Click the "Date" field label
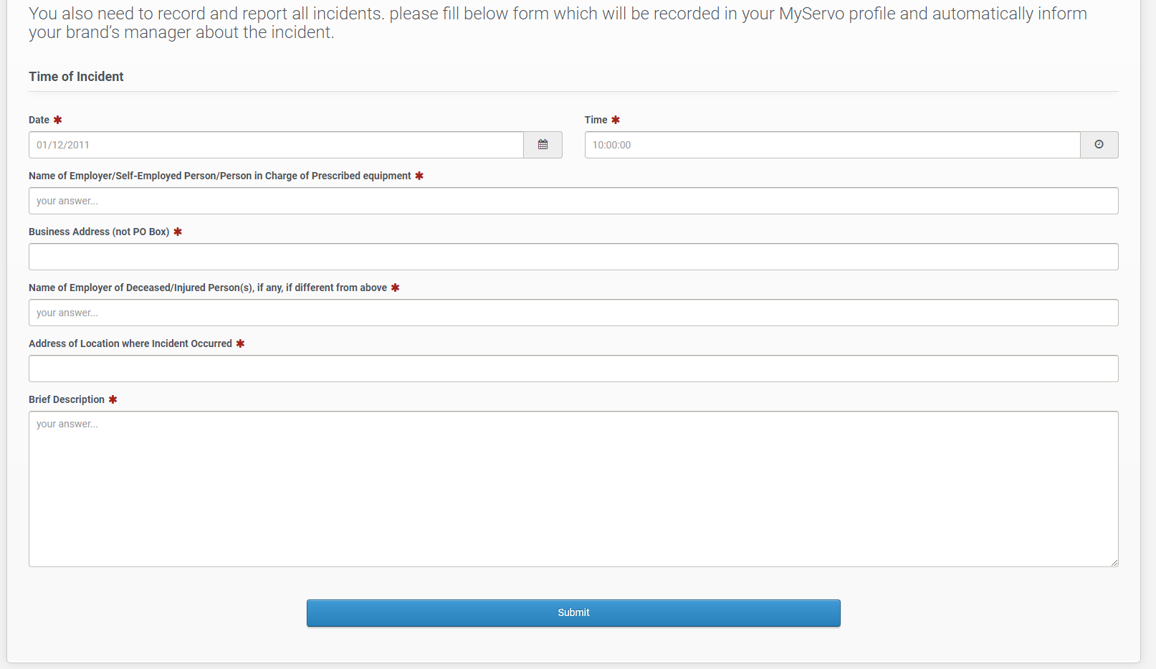This screenshot has height=669, width=1156. (39, 120)
